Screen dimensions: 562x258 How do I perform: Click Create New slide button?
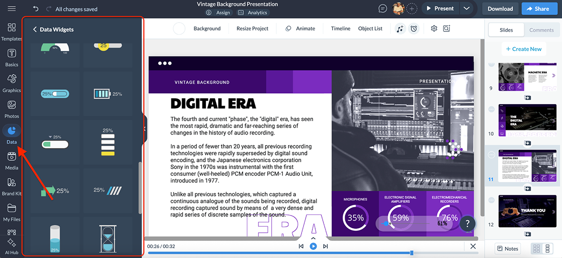pos(523,49)
